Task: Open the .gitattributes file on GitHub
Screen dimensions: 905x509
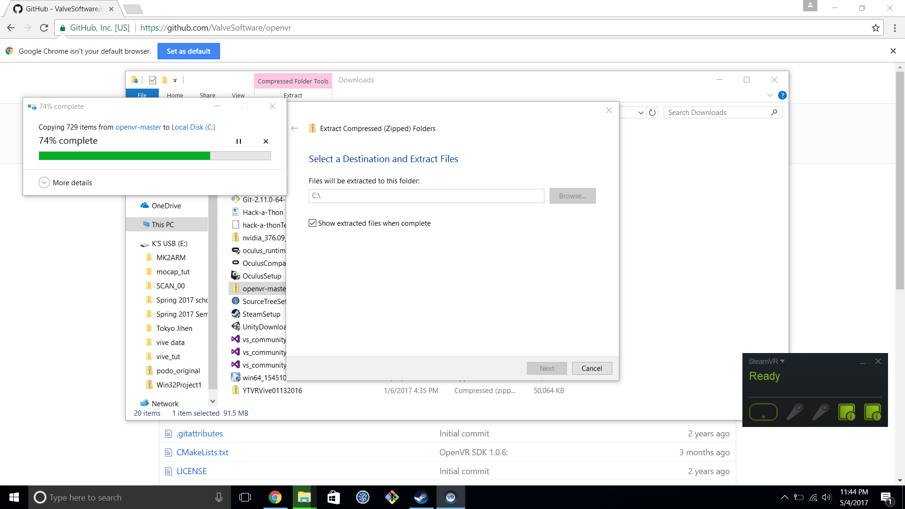Action: point(199,433)
